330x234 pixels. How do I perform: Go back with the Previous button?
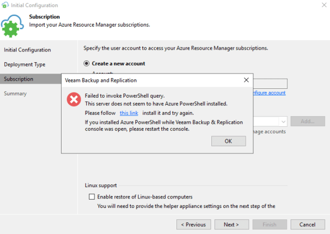pyautogui.click(x=193, y=225)
